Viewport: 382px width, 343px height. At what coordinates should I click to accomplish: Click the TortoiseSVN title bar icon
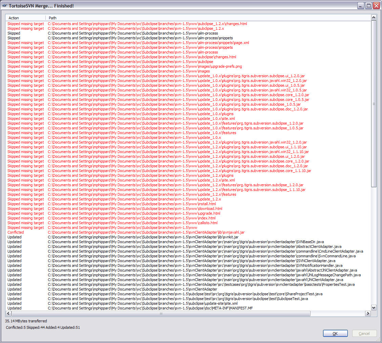pos(5,6)
